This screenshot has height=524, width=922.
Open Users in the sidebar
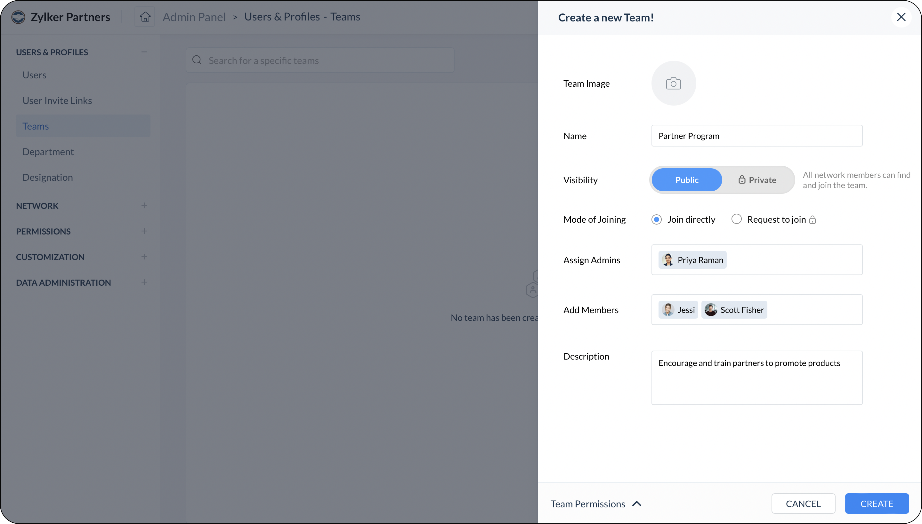pos(83,75)
